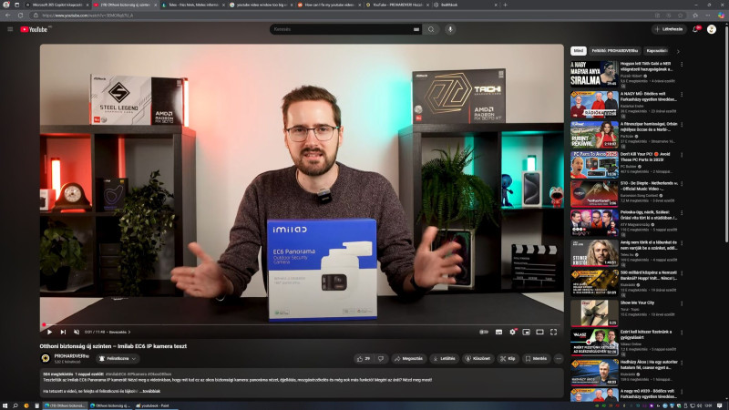Screen dimensions: 729x410
Task: Show more filter chips with arrow
Action: click(678, 51)
